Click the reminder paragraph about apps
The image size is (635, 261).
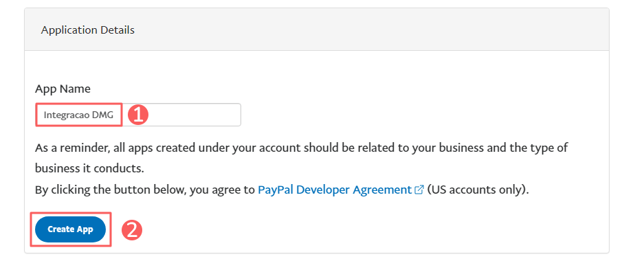point(301,147)
